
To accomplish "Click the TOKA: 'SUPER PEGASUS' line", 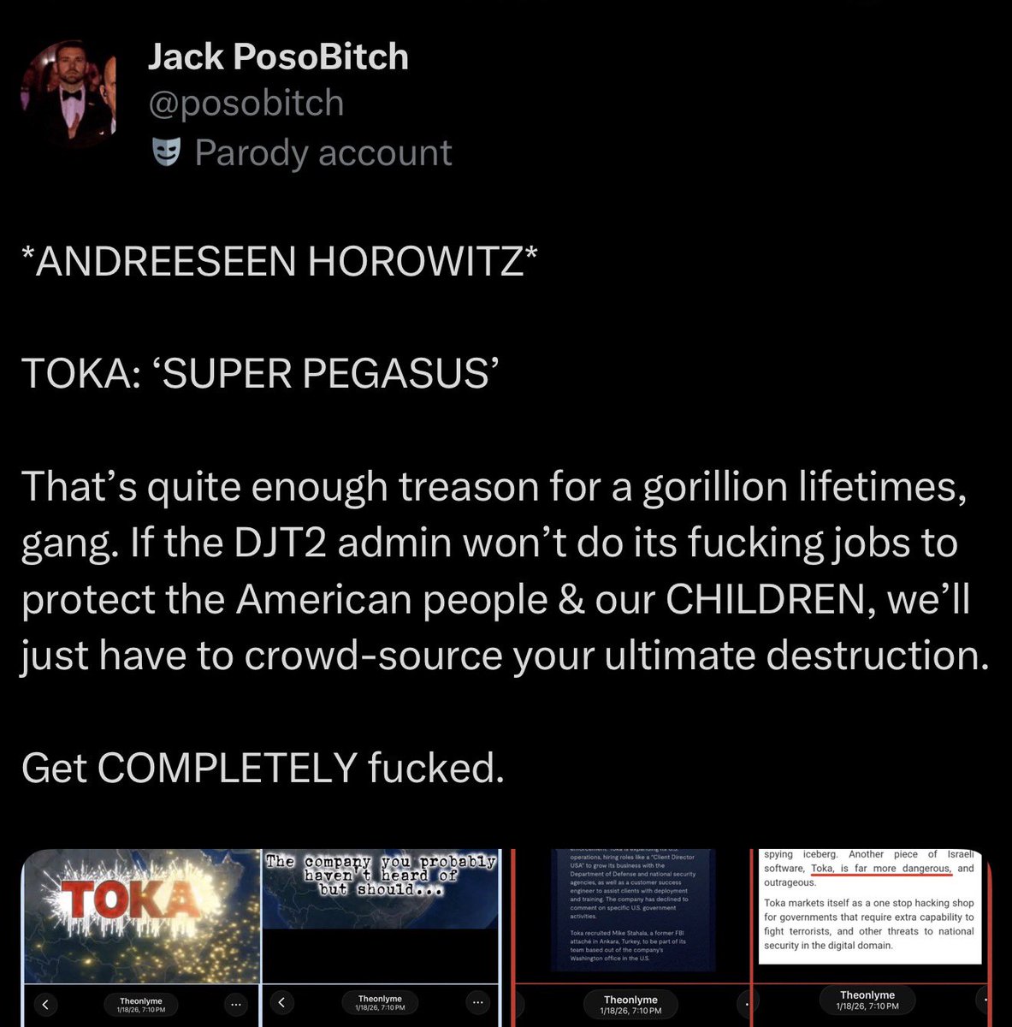I will [x=260, y=374].
